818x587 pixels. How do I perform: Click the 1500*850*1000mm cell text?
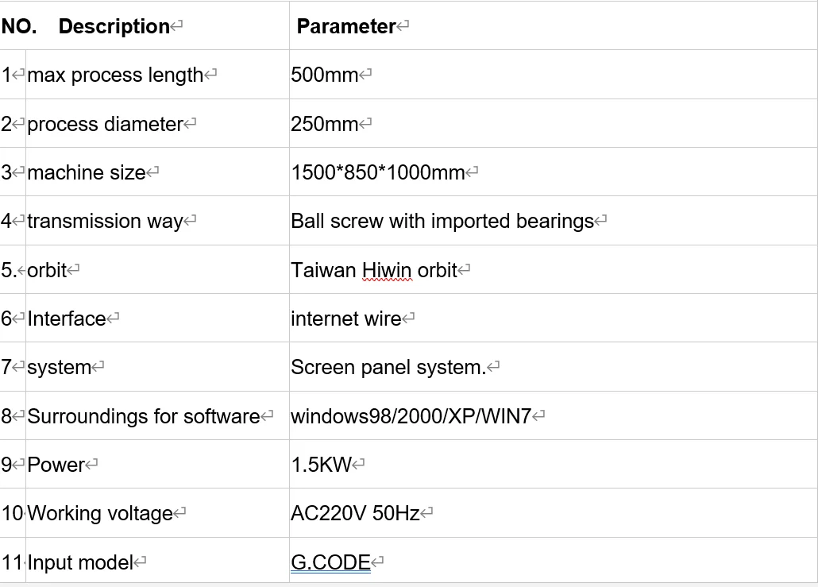click(378, 172)
